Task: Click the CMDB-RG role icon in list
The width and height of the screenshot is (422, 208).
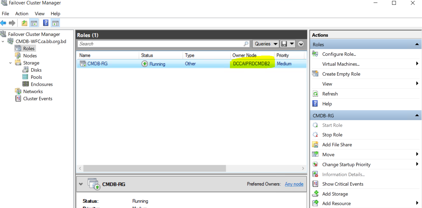Action: pos(83,64)
